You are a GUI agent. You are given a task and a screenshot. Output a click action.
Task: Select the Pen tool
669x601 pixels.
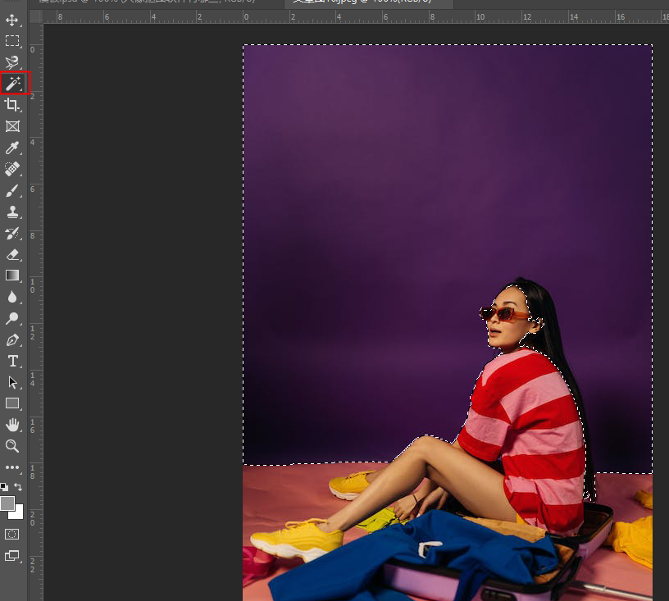point(12,339)
